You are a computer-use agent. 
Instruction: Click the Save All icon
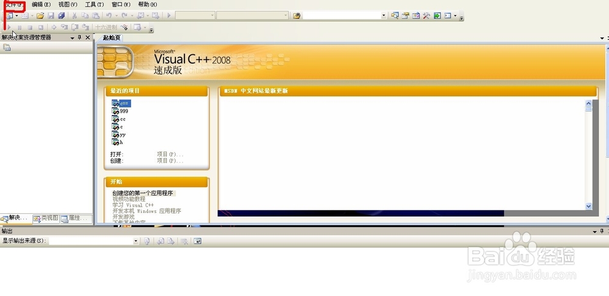pyautogui.click(x=62, y=16)
